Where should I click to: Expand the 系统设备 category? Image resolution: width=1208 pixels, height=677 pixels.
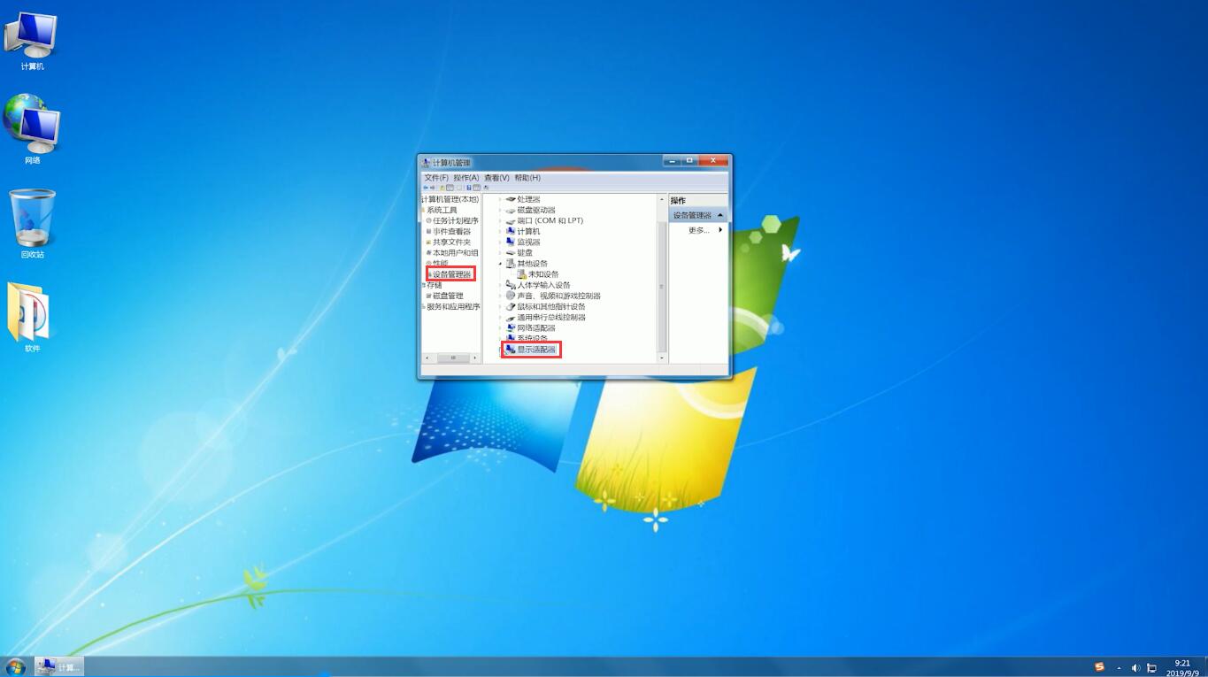point(500,338)
